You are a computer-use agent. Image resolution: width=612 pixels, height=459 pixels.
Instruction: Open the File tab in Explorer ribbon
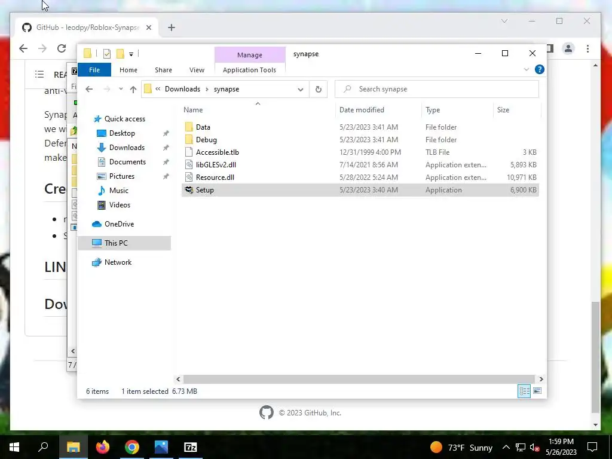94,70
